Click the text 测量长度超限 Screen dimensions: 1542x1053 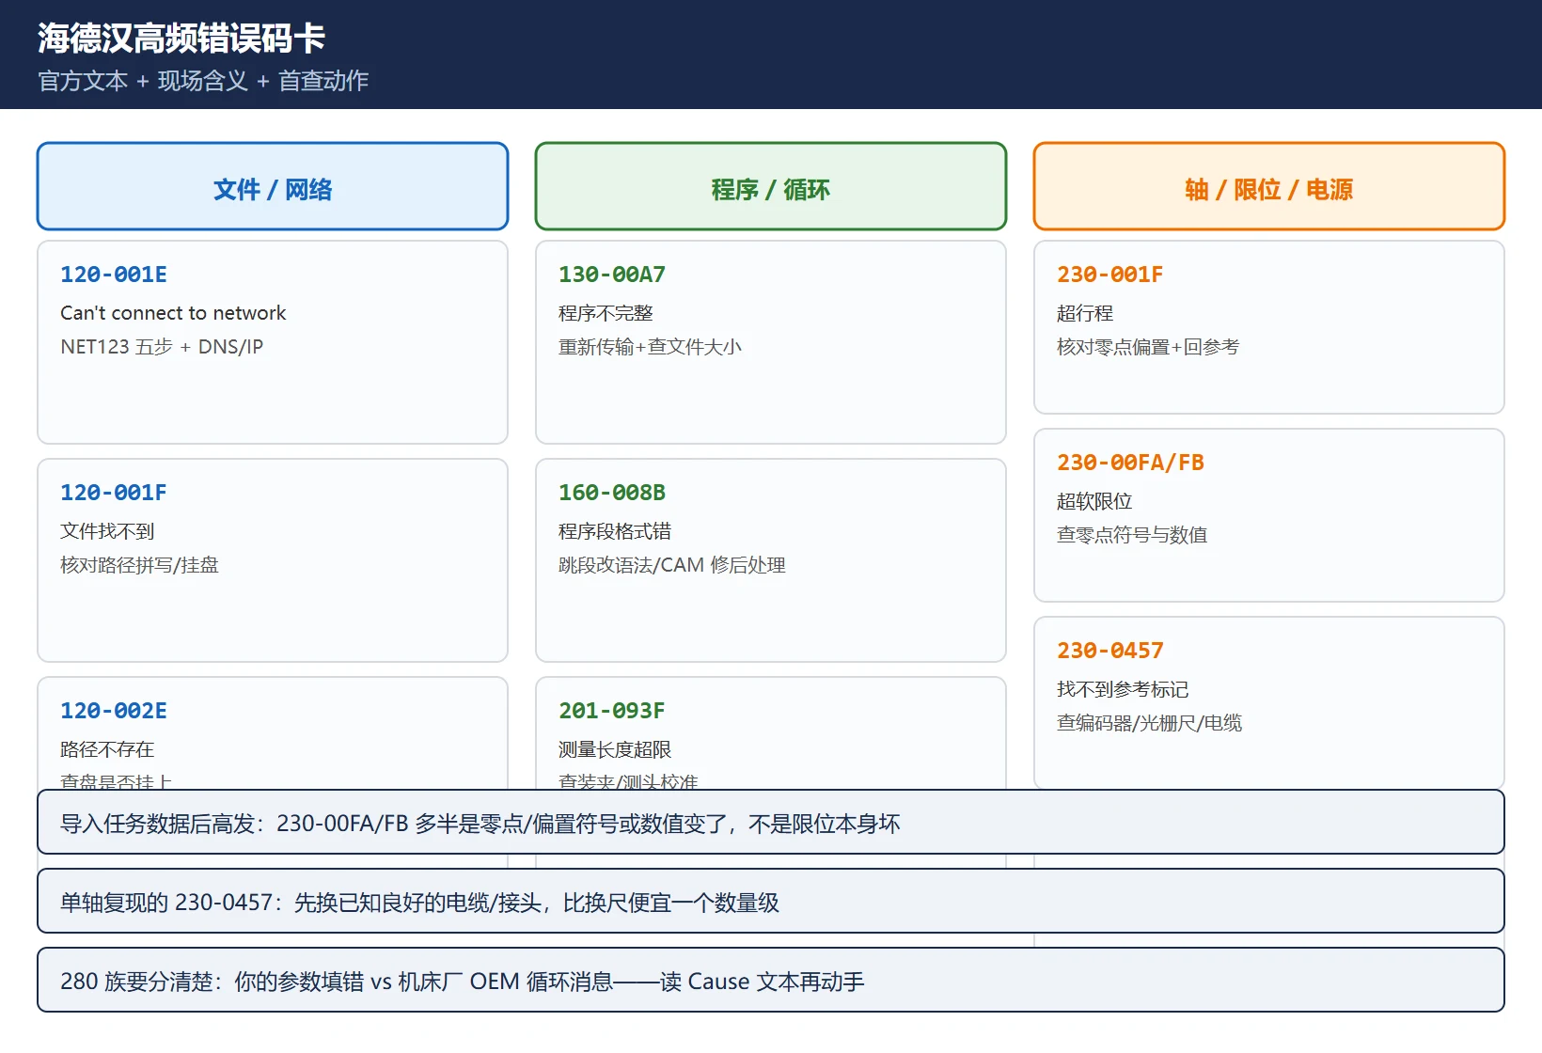coord(615,749)
